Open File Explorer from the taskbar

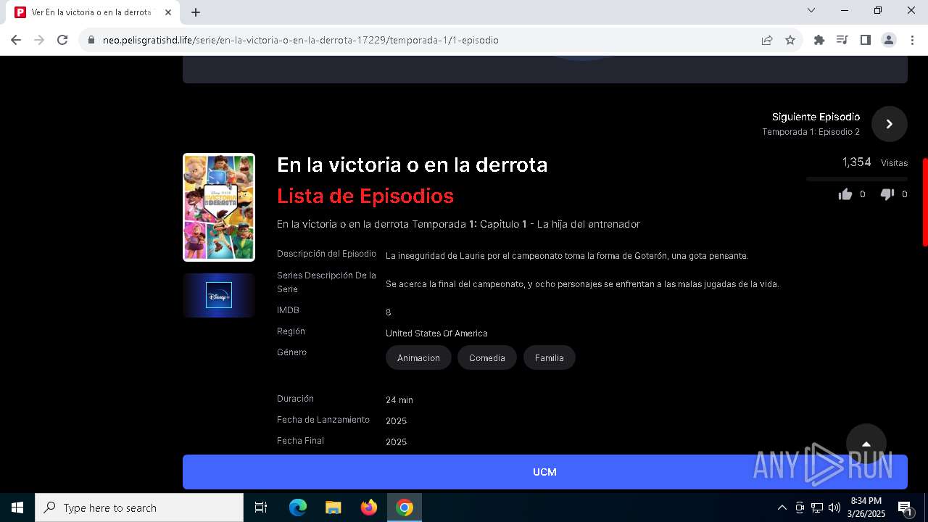click(333, 507)
